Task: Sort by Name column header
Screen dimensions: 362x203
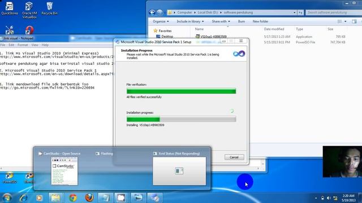Action: [x=199, y=29]
